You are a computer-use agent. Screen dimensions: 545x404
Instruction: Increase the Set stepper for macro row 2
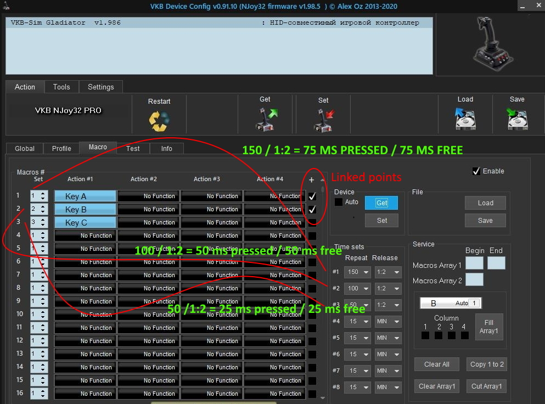tap(43, 207)
